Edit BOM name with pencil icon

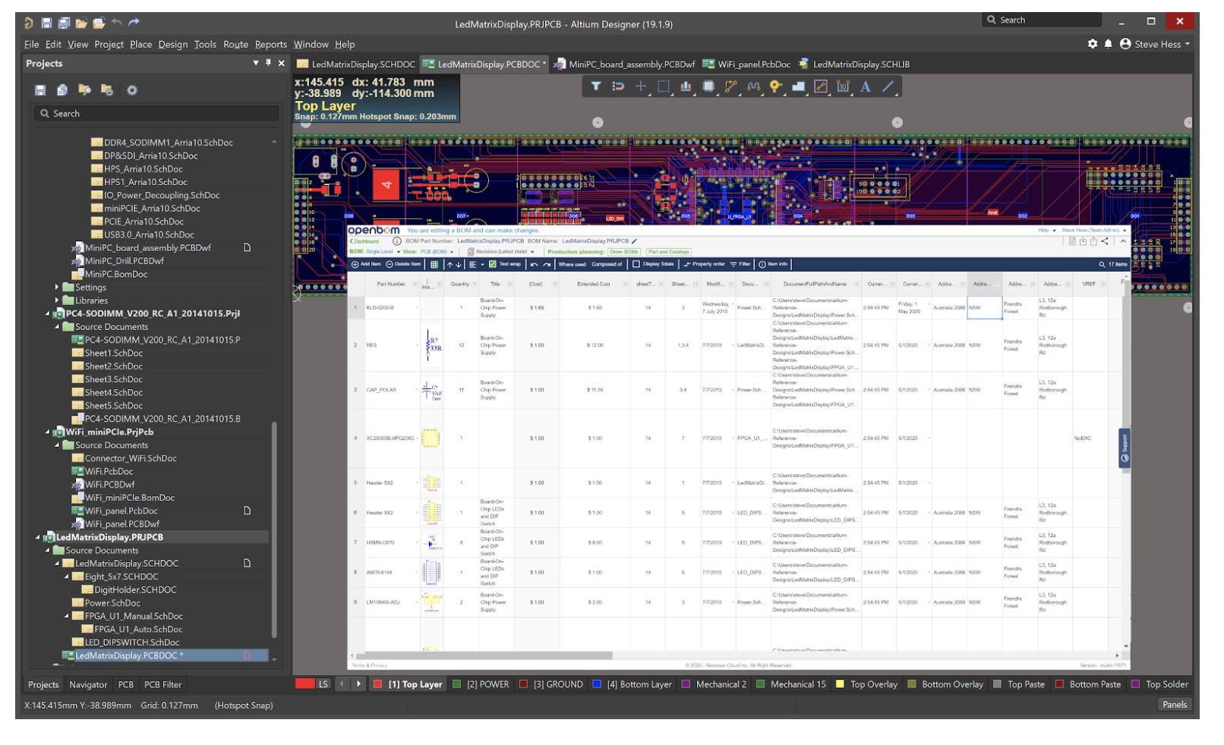(634, 241)
